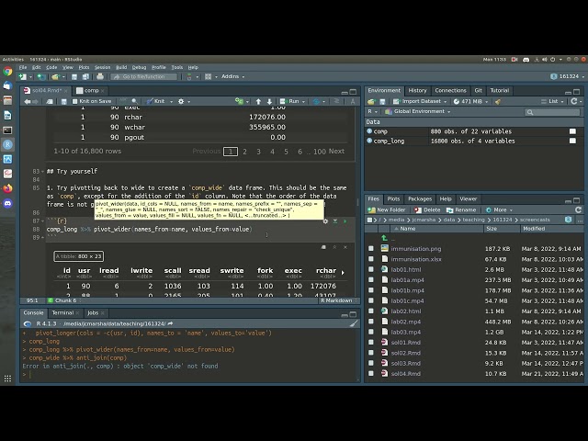Open the Import Dataset dropdown
Image resolution: width=588 pixels, height=441 pixels.
(x=420, y=101)
